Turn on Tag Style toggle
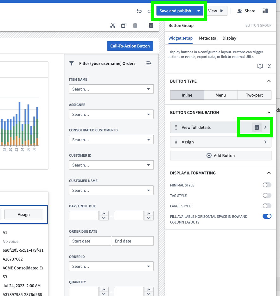The width and height of the screenshot is (280, 296). point(267,196)
